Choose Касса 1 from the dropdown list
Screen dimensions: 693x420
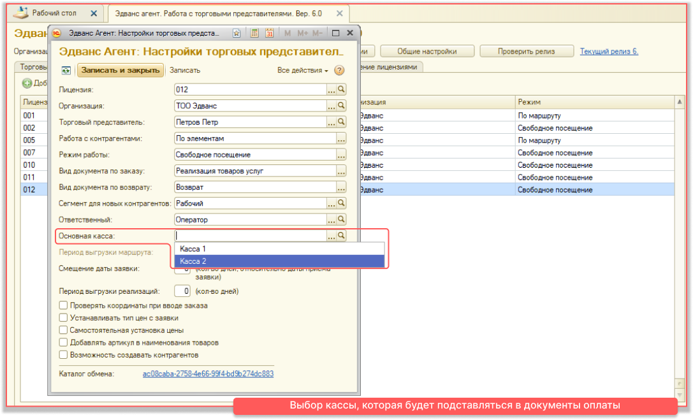pos(279,249)
